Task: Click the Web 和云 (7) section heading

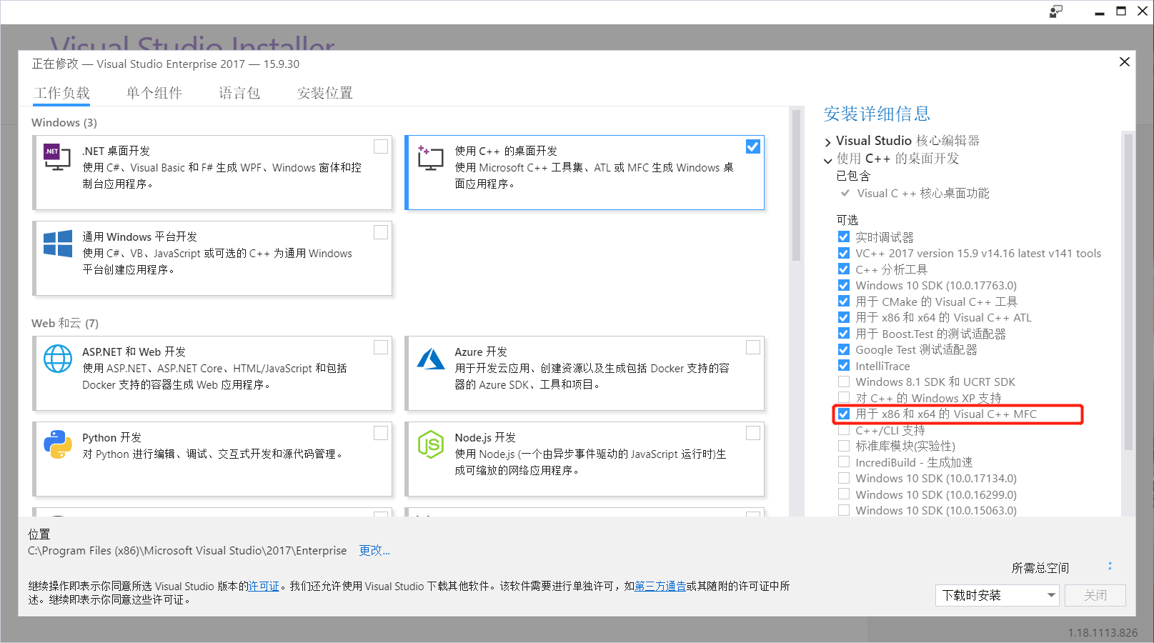Action: [x=65, y=323]
